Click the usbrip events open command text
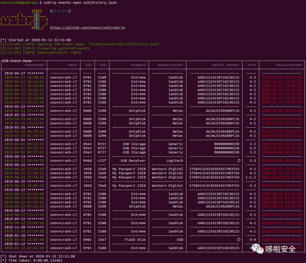The width and height of the screenshot is (306, 263). tap(80, 3)
